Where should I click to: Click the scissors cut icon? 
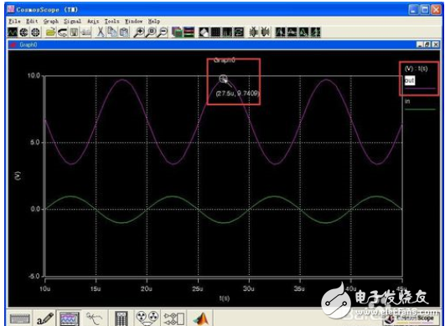pyautogui.click(x=101, y=33)
